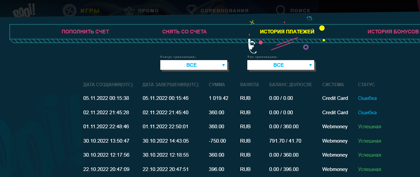Image resolution: width=420 pixels, height=177 pixels.
Task: Click Успешная status for 30.10.2022 12:17:56 row
Action: 369,155
